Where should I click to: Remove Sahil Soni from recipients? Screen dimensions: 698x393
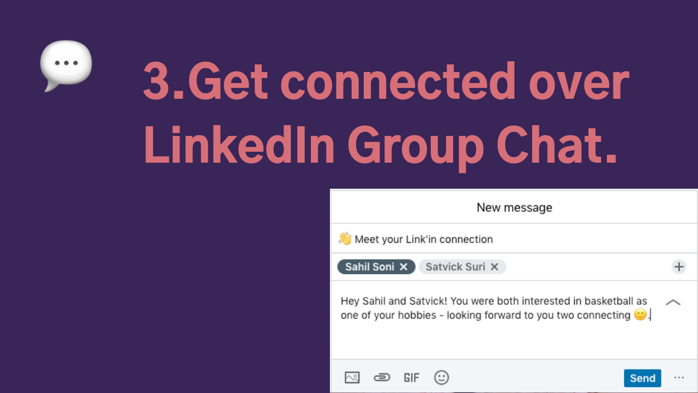[403, 267]
